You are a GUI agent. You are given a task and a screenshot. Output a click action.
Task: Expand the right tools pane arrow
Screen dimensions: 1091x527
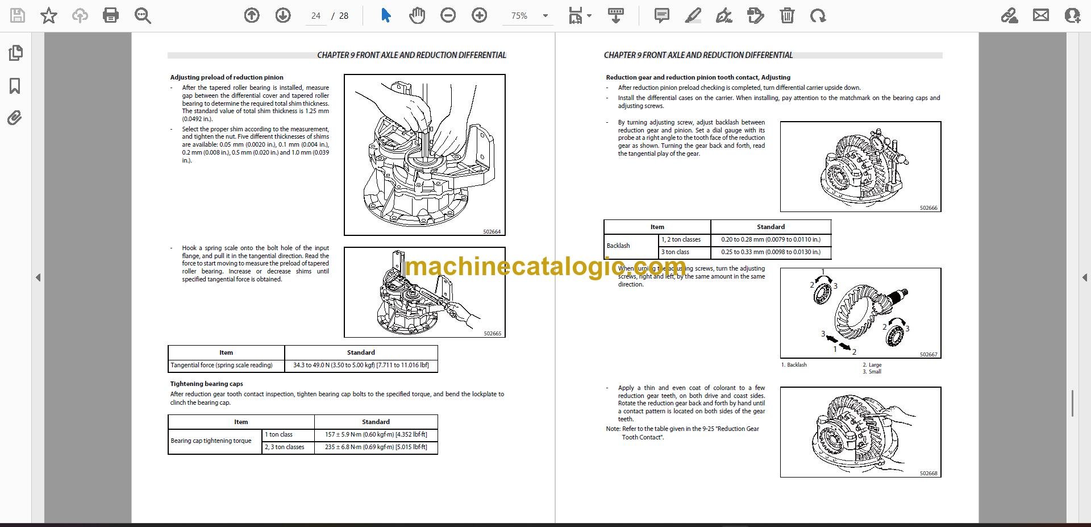1084,277
